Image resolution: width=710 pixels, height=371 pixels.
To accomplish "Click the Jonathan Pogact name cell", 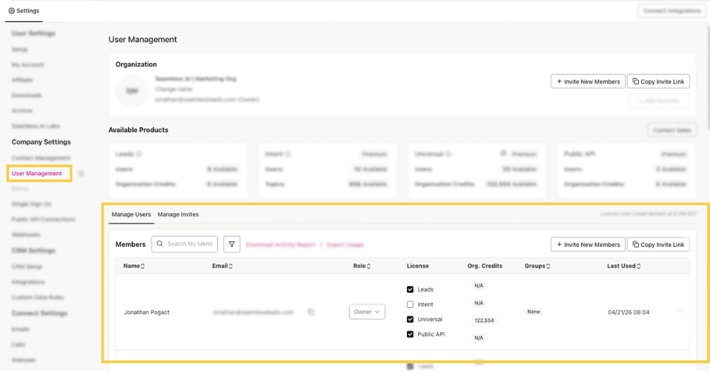I will (147, 312).
